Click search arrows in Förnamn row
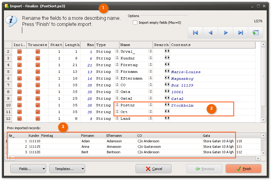Viewport: 272px width, 181px height. [x=167, y=71]
